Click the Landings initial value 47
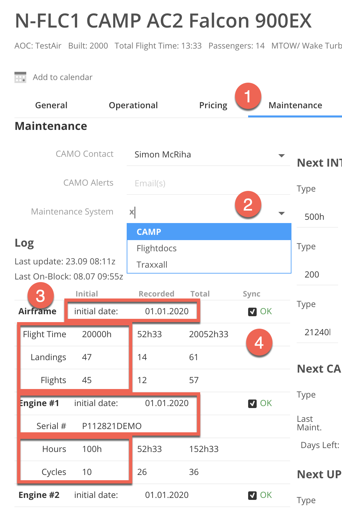 point(87,357)
